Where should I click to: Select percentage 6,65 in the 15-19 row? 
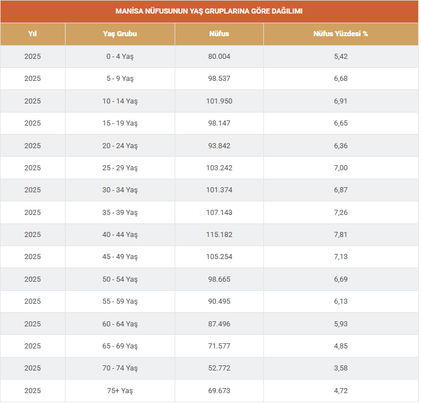[x=341, y=123]
